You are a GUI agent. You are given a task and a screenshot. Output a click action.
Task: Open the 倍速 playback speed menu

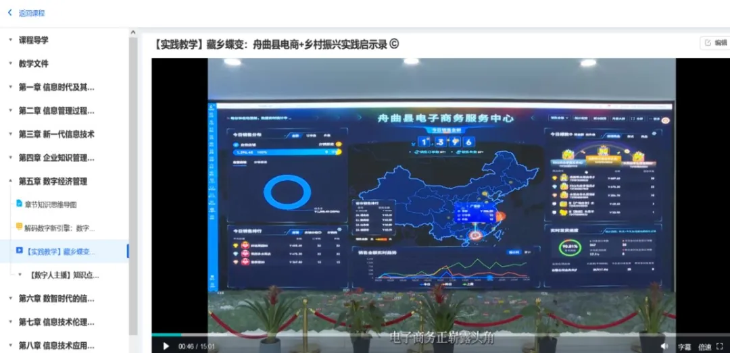pyautogui.click(x=704, y=347)
